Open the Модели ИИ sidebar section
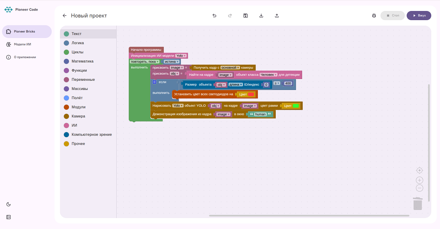The height and width of the screenshot is (229, 440). (22, 44)
